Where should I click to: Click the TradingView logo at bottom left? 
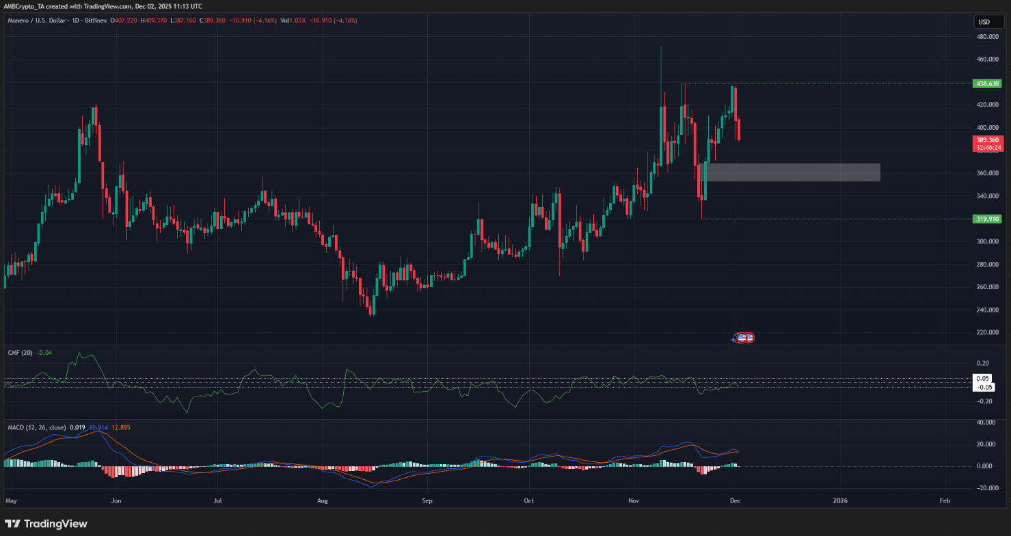[45, 524]
